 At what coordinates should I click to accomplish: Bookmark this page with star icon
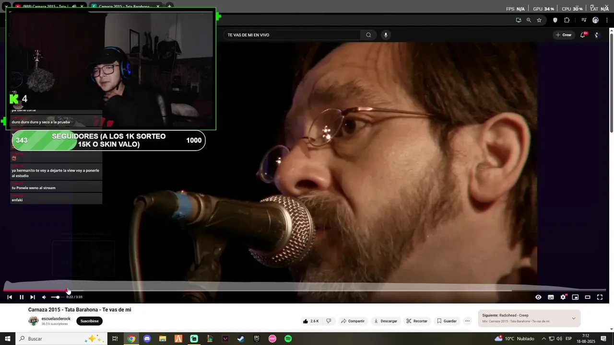point(539,20)
